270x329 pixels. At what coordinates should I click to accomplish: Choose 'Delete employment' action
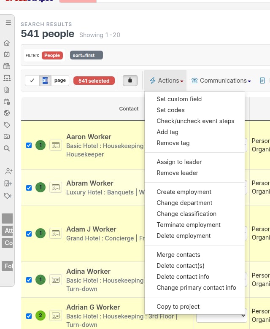(184, 236)
